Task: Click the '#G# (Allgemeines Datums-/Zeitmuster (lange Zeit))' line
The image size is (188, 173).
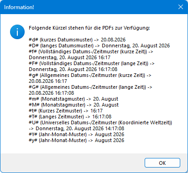Action: 90,87
